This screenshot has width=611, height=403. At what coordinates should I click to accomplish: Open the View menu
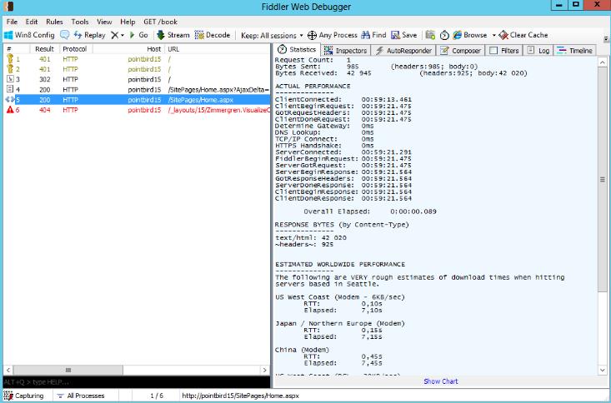tap(104, 22)
